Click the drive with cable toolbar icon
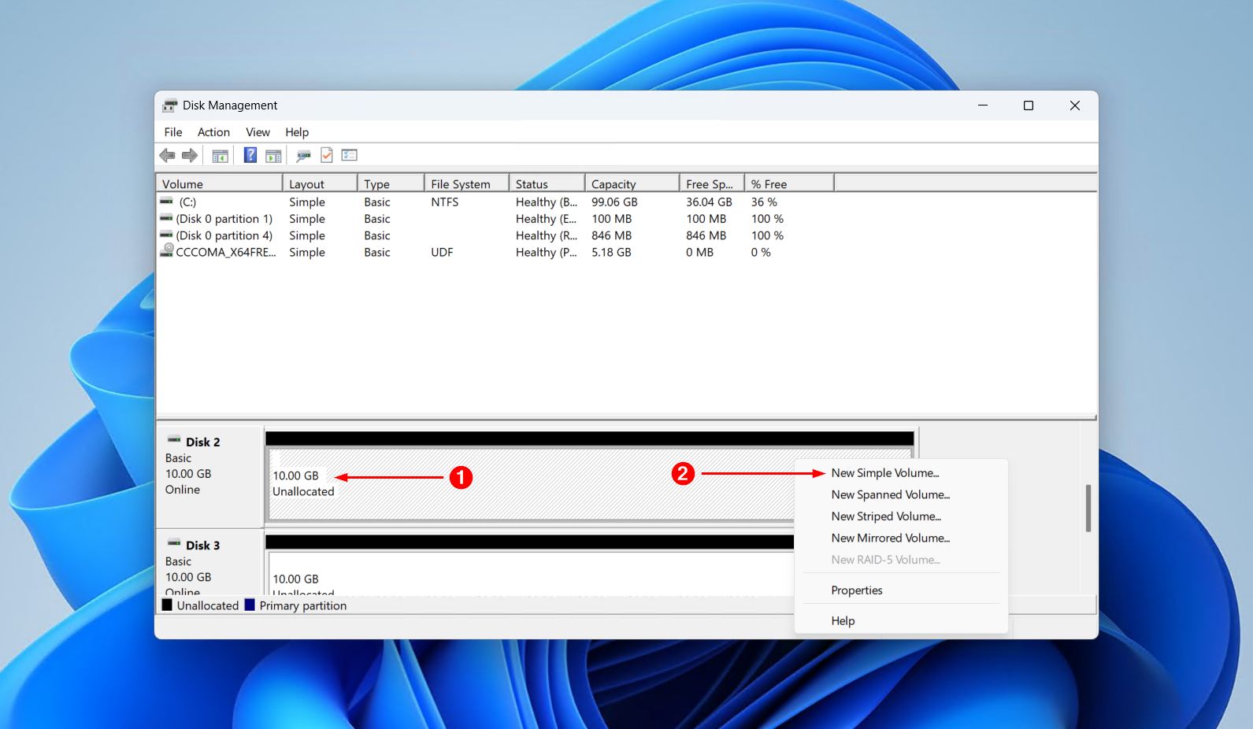The image size is (1253, 729). [303, 156]
